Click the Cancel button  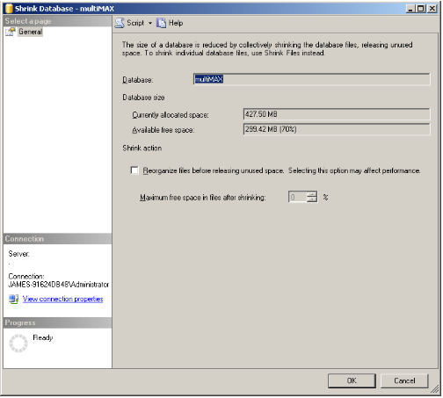pos(404,380)
